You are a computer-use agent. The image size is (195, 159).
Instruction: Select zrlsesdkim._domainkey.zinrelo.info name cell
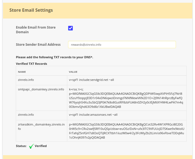[42, 131]
